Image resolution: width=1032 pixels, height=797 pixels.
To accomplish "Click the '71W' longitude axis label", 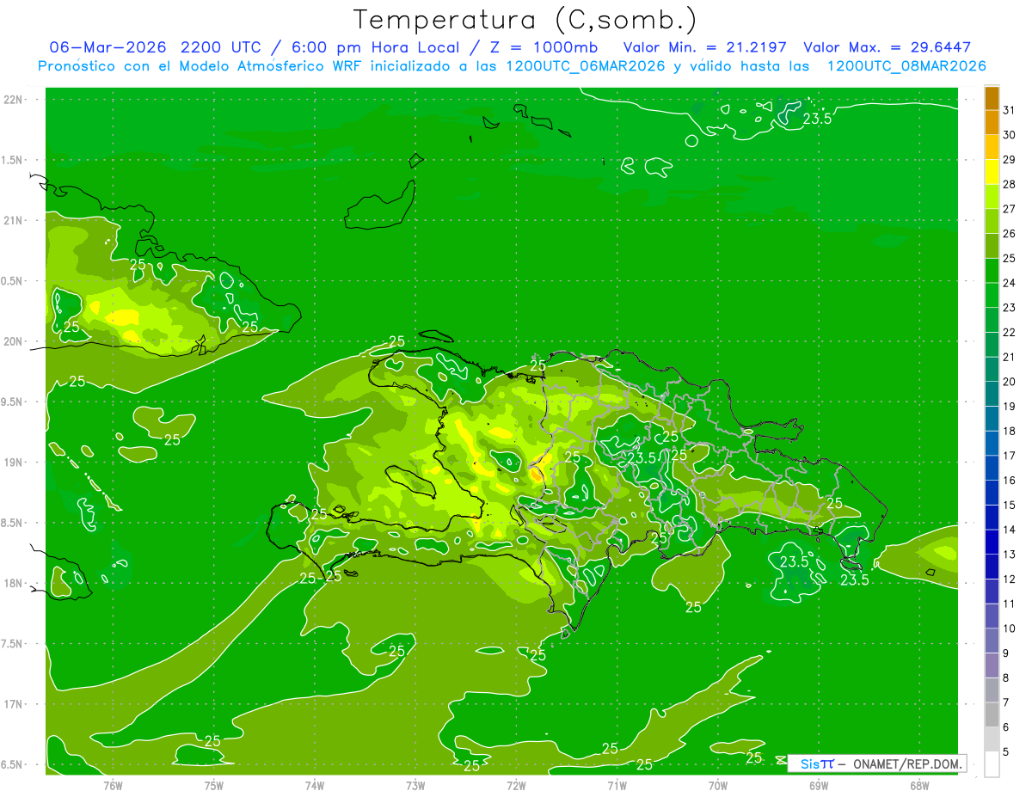I will click(617, 786).
